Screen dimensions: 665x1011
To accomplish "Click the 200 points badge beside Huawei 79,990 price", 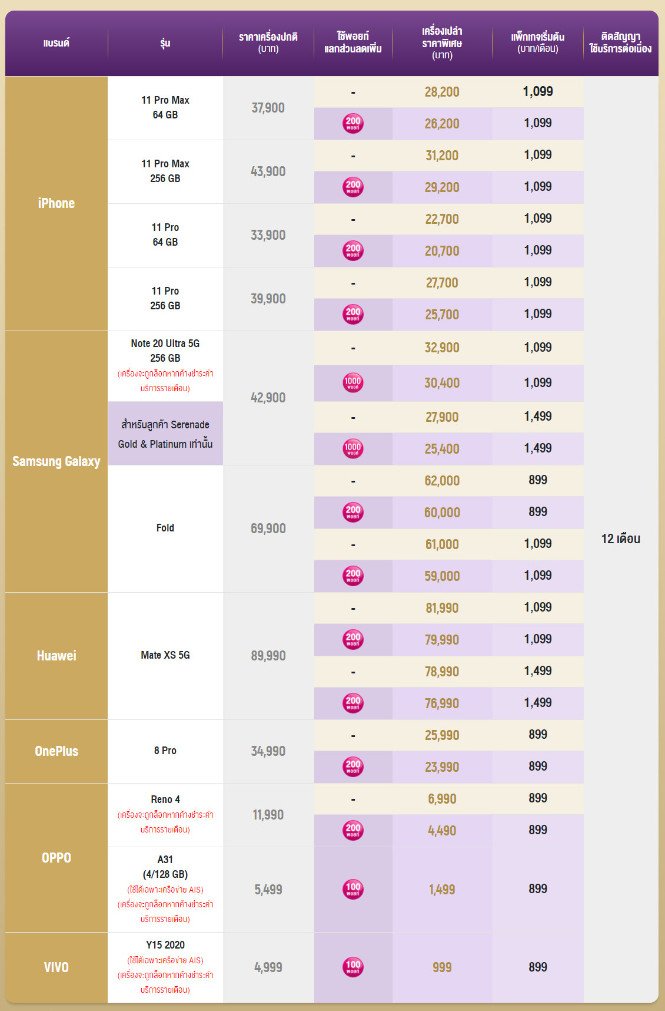I will pyautogui.click(x=353, y=639).
